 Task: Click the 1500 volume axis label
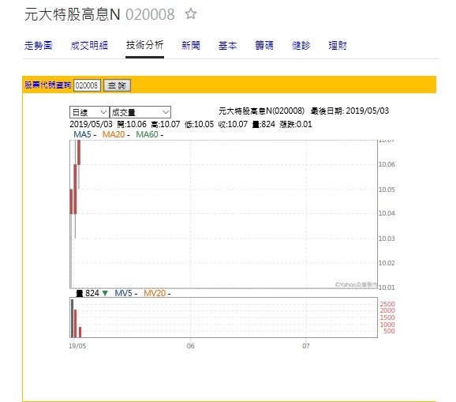pos(387,317)
